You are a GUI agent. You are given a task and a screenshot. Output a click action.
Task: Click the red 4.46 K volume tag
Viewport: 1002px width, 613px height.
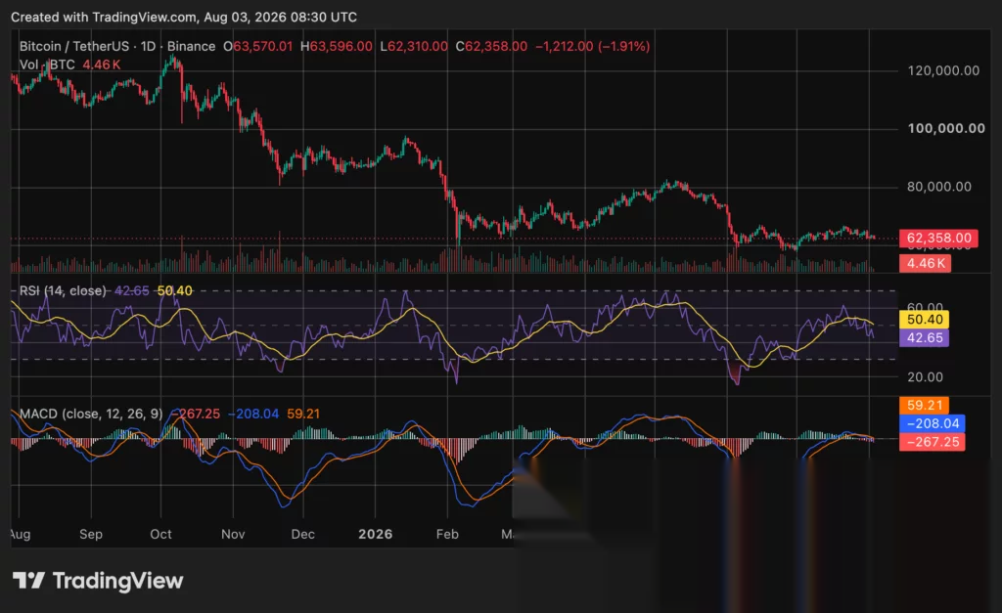(926, 263)
